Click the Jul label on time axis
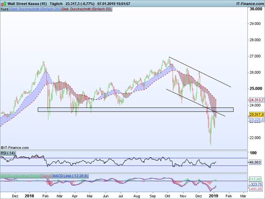Image resolution: width=265 pixels, height=199 pixels. click(120, 196)
